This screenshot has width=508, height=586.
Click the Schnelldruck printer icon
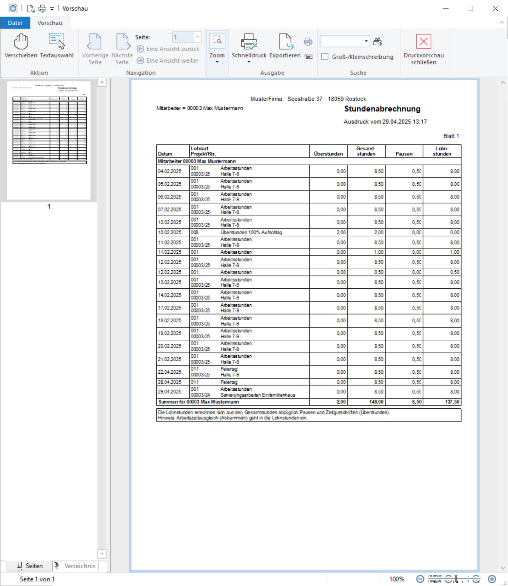point(249,42)
